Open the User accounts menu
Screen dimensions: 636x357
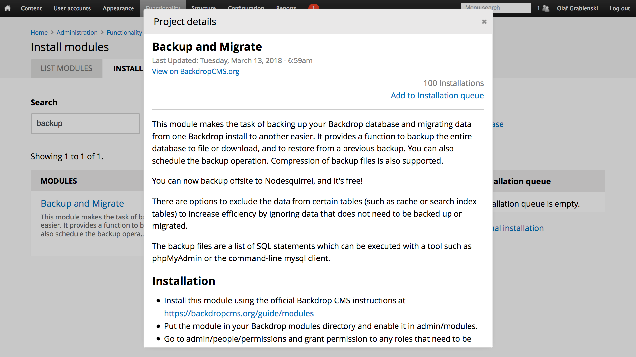click(x=72, y=8)
